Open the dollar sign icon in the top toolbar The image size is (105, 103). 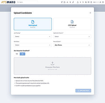click(70, 2)
